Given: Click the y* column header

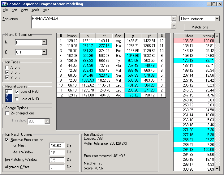Looking at the screenshot, I should pos(149,36).
